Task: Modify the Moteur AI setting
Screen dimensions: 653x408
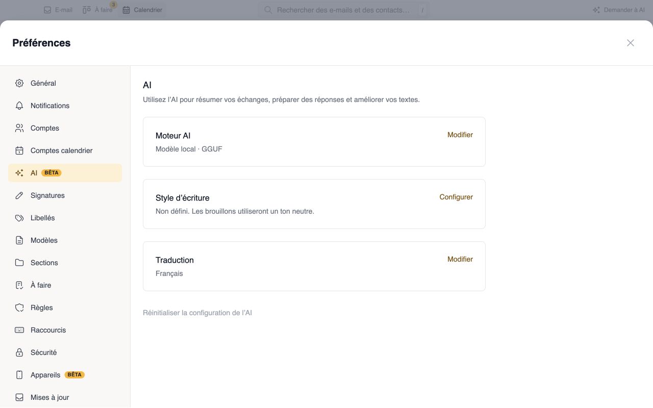Action: click(x=460, y=135)
